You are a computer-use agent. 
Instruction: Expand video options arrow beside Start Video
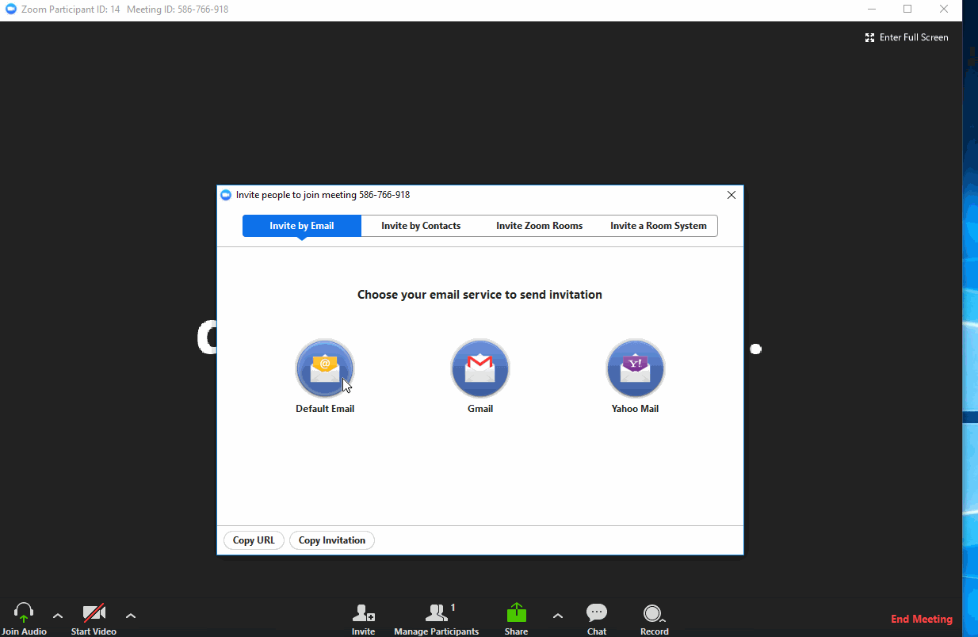coord(131,616)
